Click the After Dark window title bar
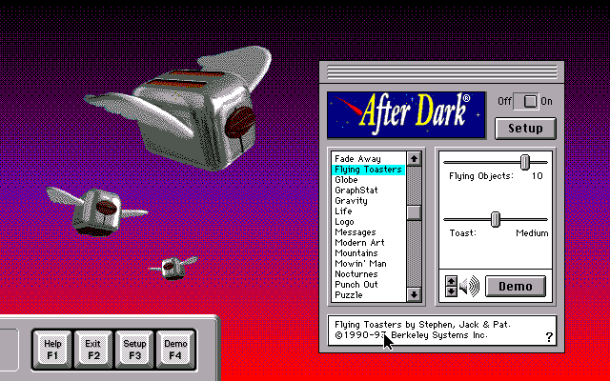This screenshot has height=381, width=610. [442, 72]
